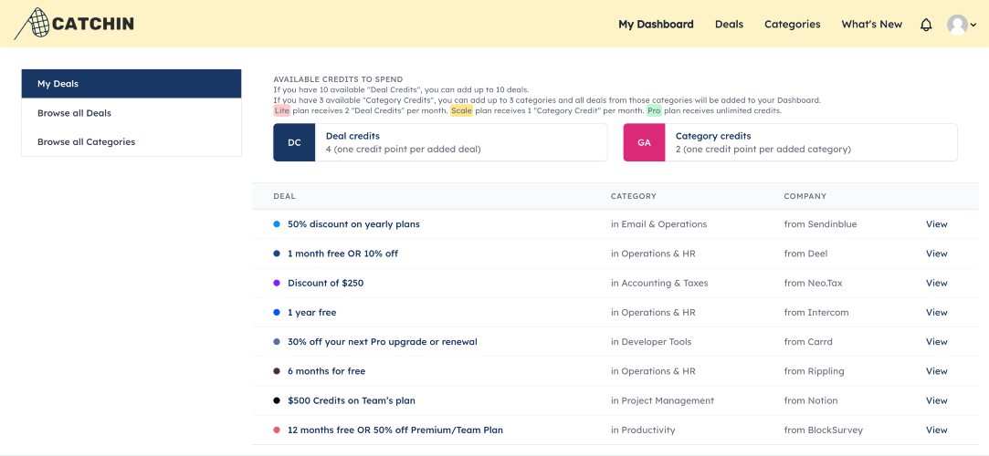This screenshot has height=456, width=989.
Task: Click the Pro plan tag
Action: click(654, 111)
